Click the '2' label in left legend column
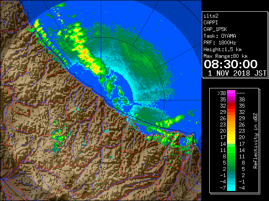269x201 pixels. [224, 169]
